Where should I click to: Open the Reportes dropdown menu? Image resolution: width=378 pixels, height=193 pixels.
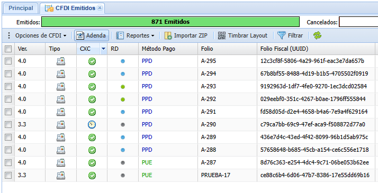tap(136, 35)
